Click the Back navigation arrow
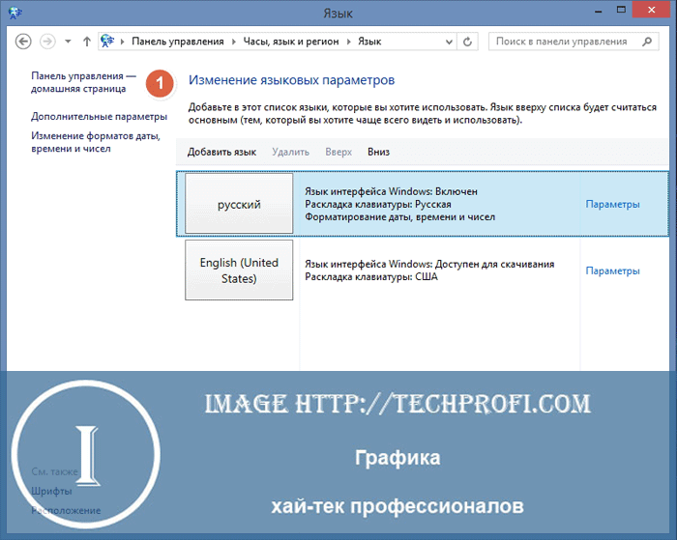Viewport: 677px width, 540px height. click(x=24, y=42)
